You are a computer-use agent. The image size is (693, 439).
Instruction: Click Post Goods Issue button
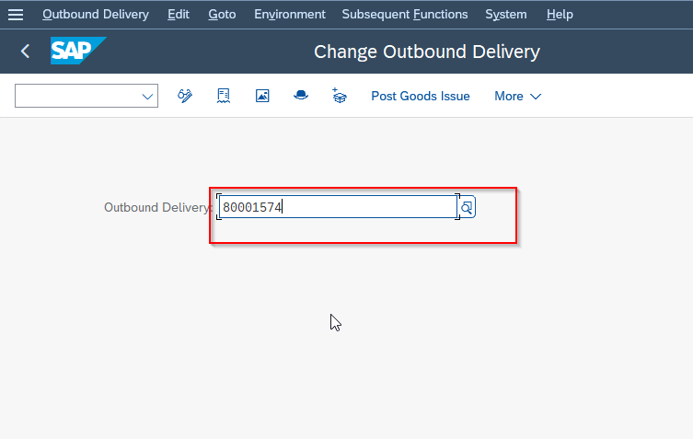pyautogui.click(x=421, y=96)
